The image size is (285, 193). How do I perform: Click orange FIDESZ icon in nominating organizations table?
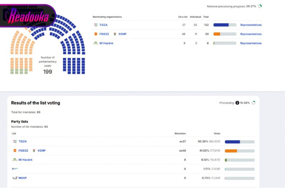point(95,34)
